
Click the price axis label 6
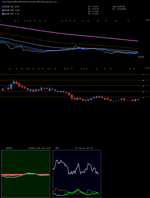[143, 81]
